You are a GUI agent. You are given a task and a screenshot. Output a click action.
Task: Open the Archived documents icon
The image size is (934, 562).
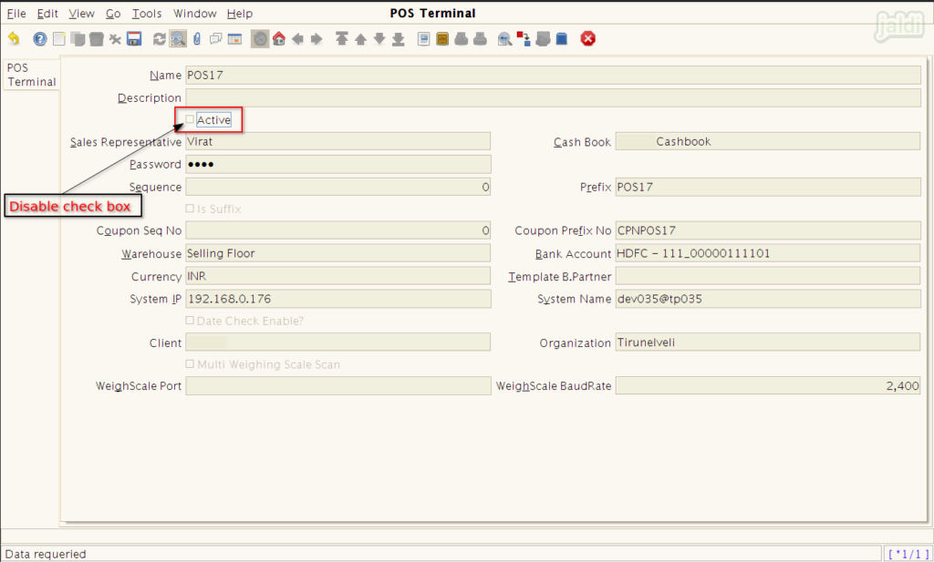[442, 39]
